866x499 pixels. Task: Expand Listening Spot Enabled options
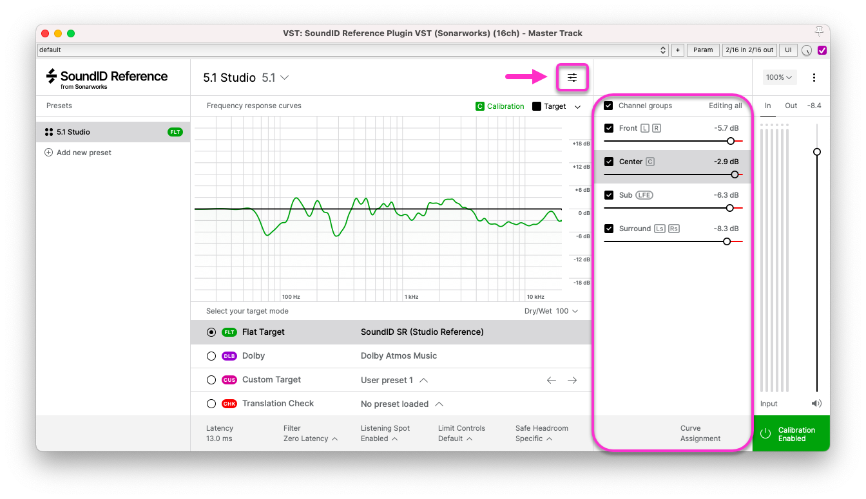point(379,438)
